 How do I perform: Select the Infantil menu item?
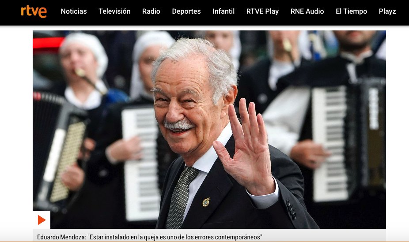223,11
